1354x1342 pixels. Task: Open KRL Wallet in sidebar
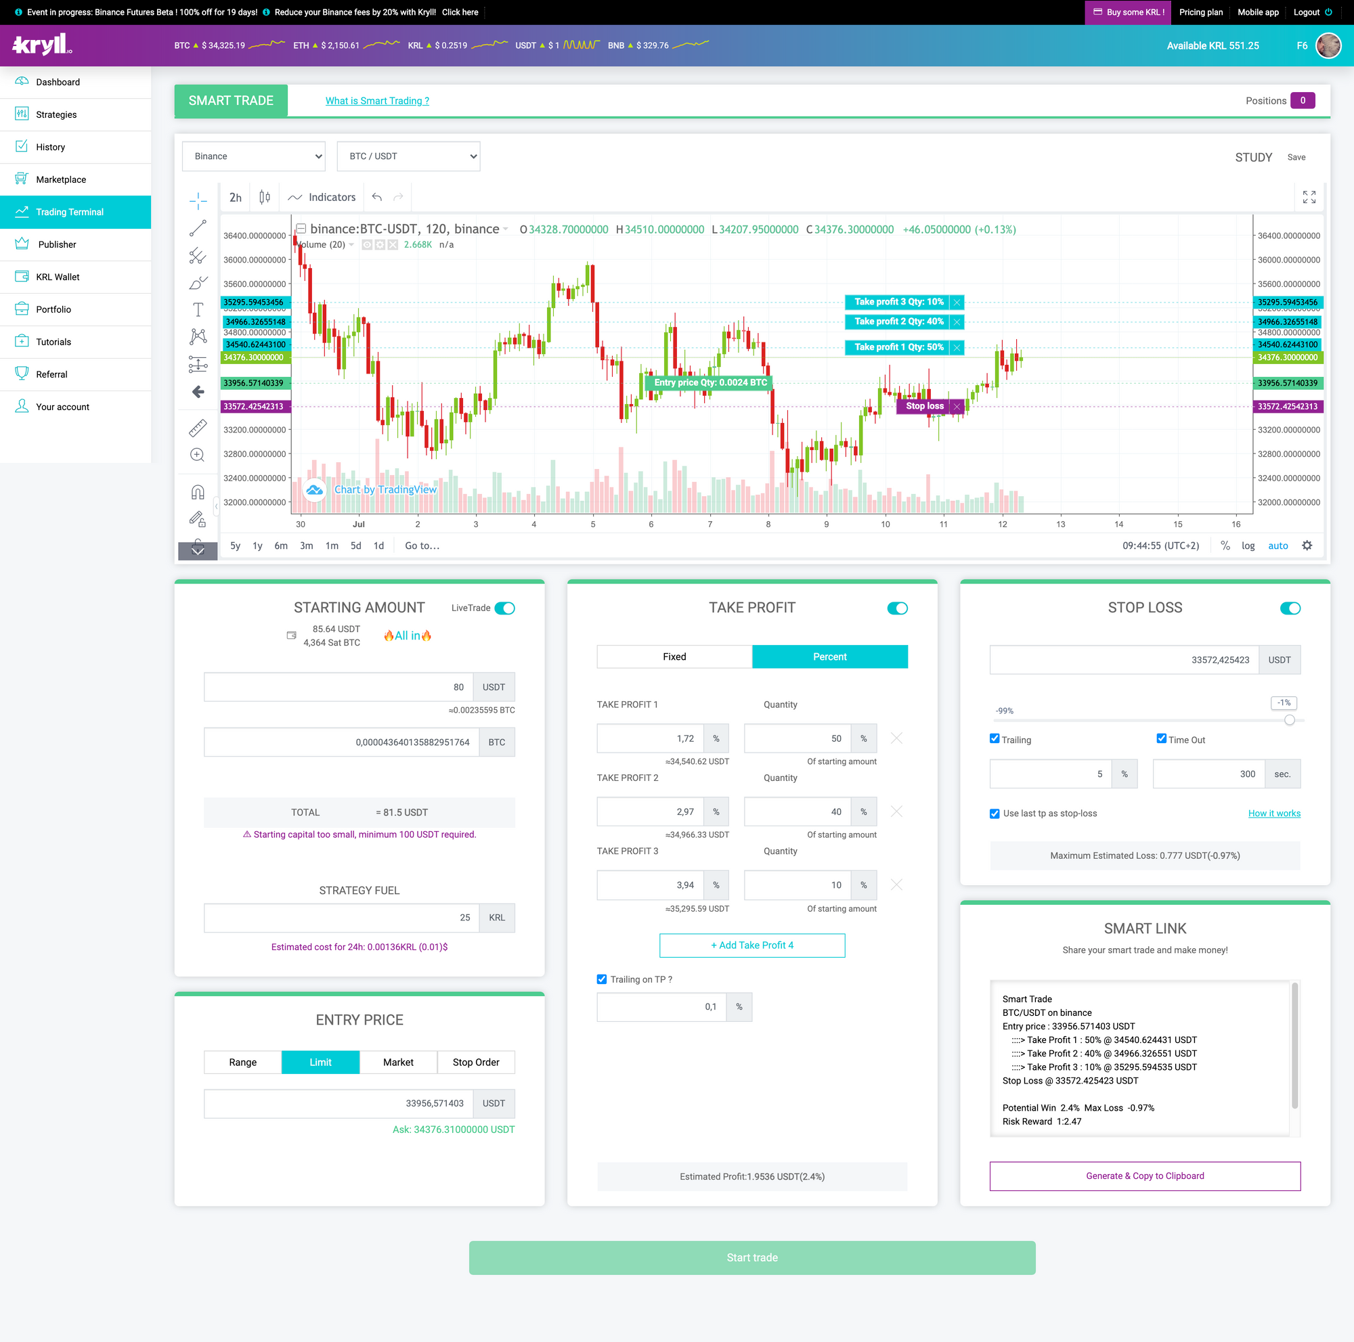(76, 277)
